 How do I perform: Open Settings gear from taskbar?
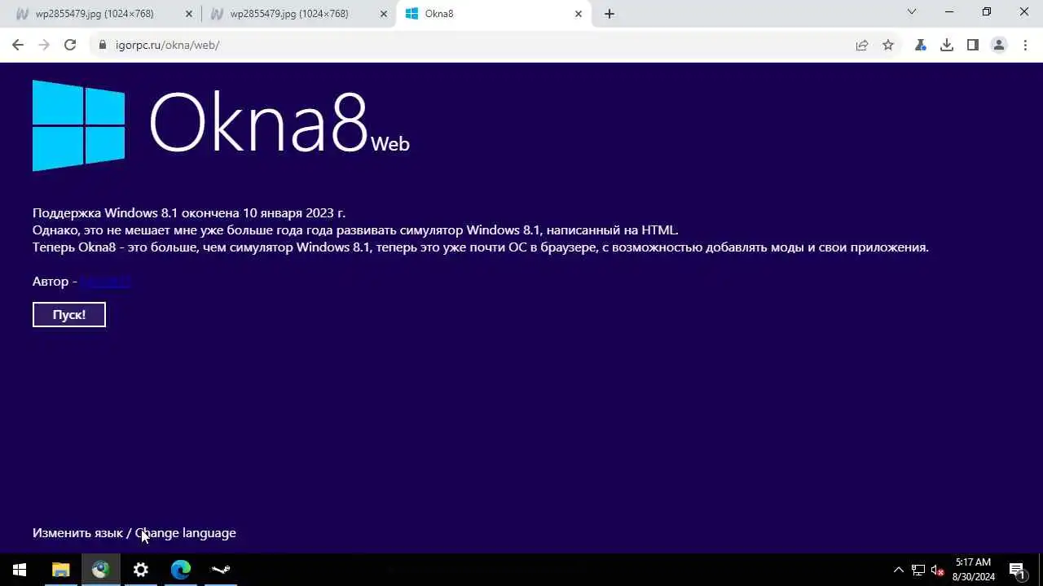pos(141,570)
